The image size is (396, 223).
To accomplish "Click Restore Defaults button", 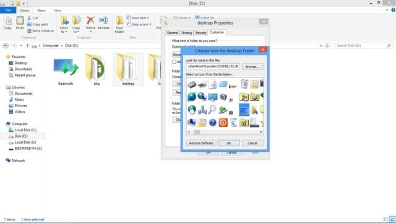I will point(201,143).
